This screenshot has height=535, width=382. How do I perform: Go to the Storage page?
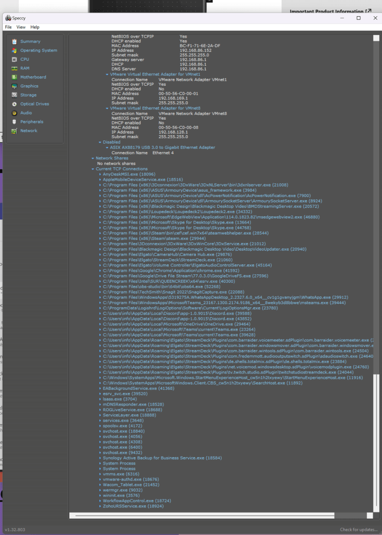click(x=28, y=95)
